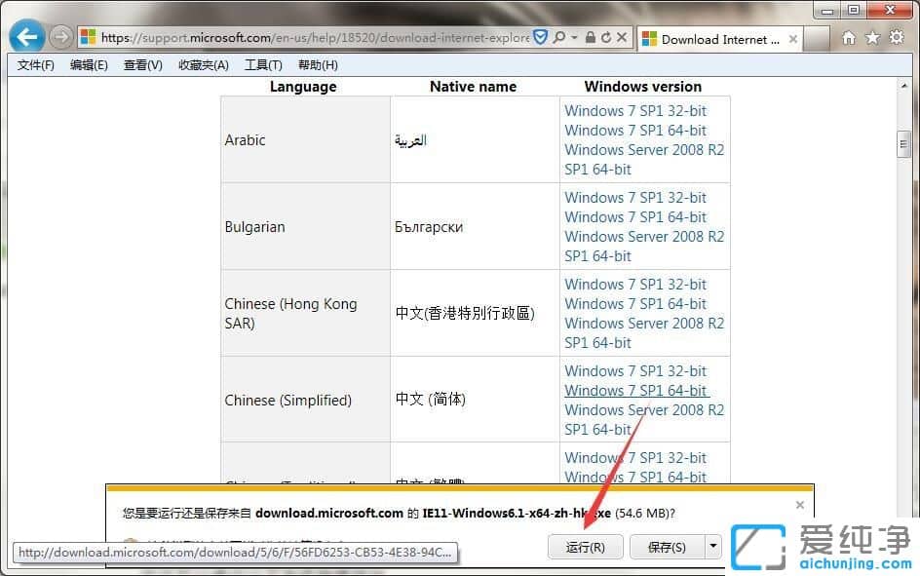Viewport: 920px width, 576px height.
Task: Expand the search provider dropdown arrow
Action: tap(576, 37)
